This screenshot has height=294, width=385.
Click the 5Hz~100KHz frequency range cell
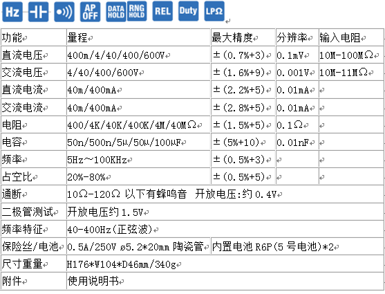(138, 160)
